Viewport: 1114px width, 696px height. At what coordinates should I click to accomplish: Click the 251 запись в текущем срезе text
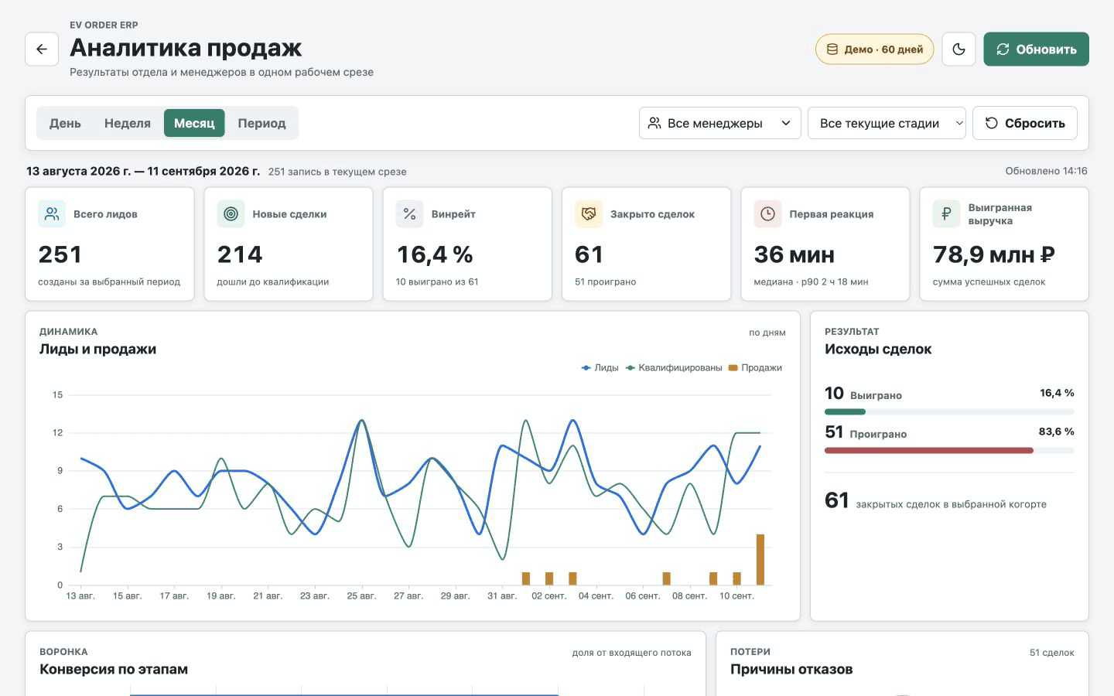337,172
